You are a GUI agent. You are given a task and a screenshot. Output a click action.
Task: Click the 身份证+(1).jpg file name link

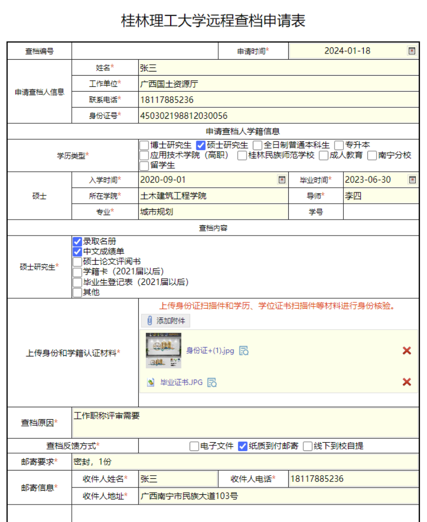pyautogui.click(x=210, y=351)
